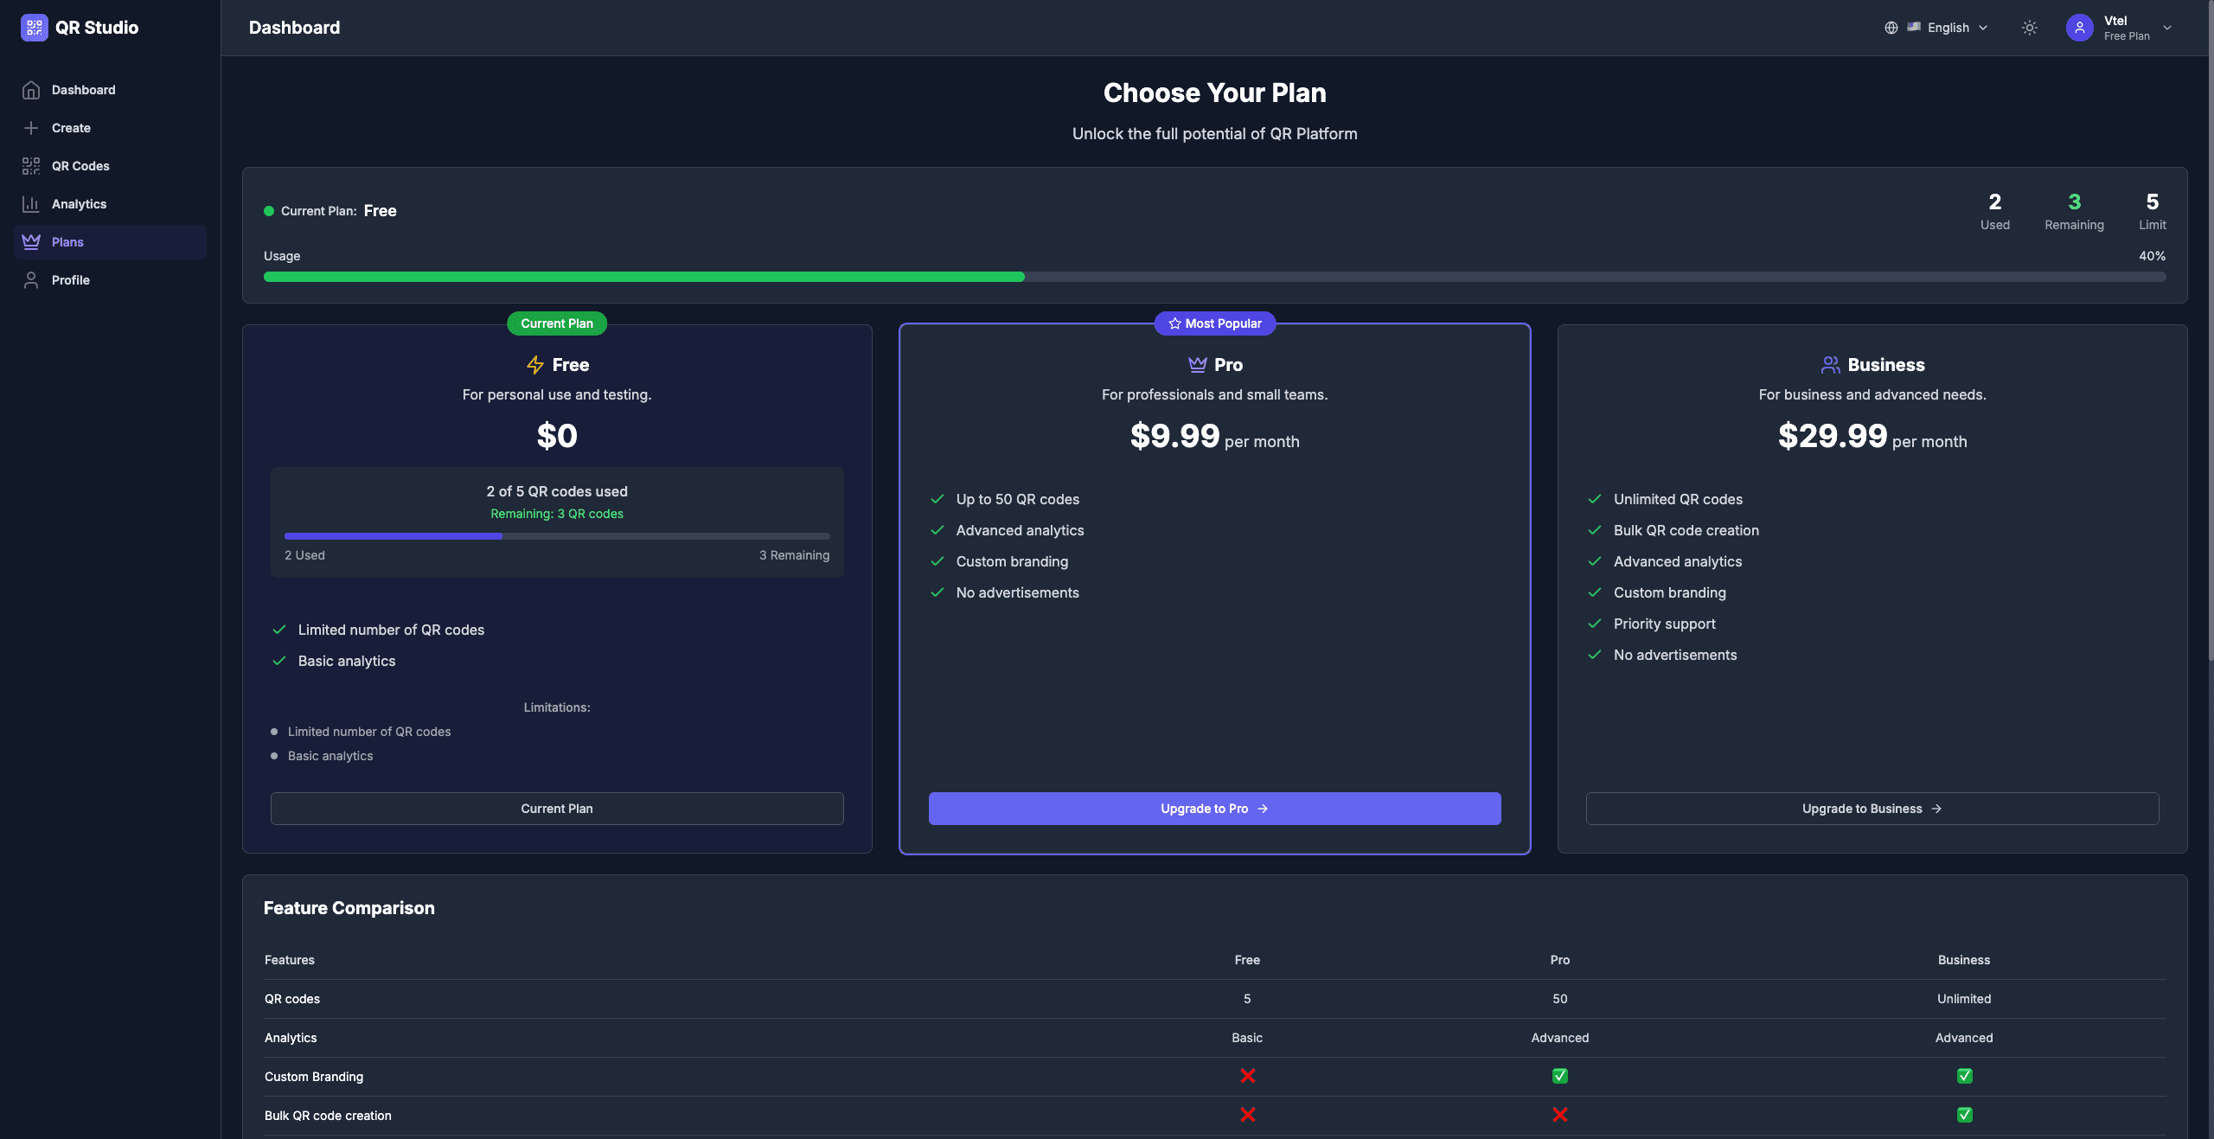Screen dimensions: 2214x1139
Task: Open the Analytics sidebar menu item
Action: 79,204
